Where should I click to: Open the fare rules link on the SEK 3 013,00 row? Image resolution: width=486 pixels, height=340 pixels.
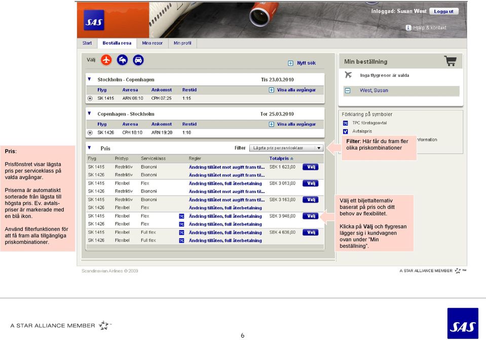226,183
